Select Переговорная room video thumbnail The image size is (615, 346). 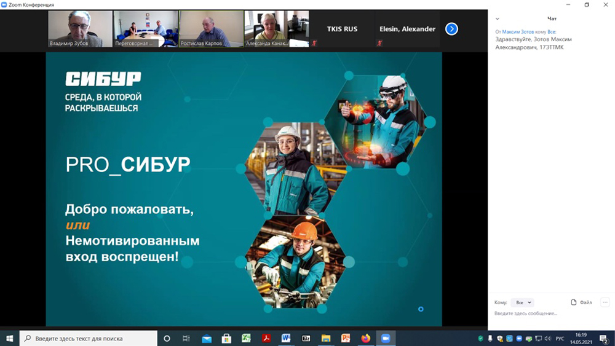(146, 29)
